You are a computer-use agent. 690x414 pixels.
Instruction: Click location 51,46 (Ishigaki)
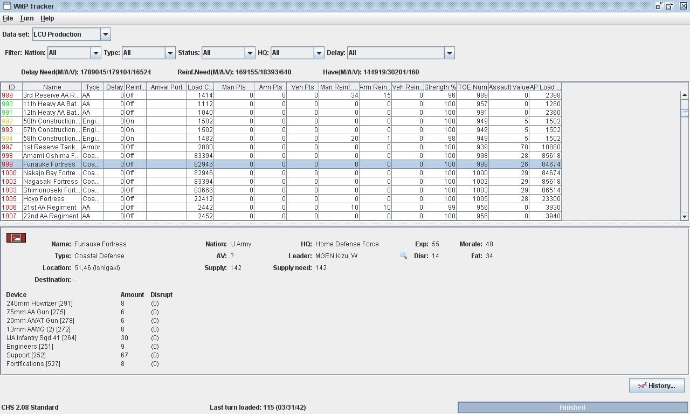click(97, 268)
